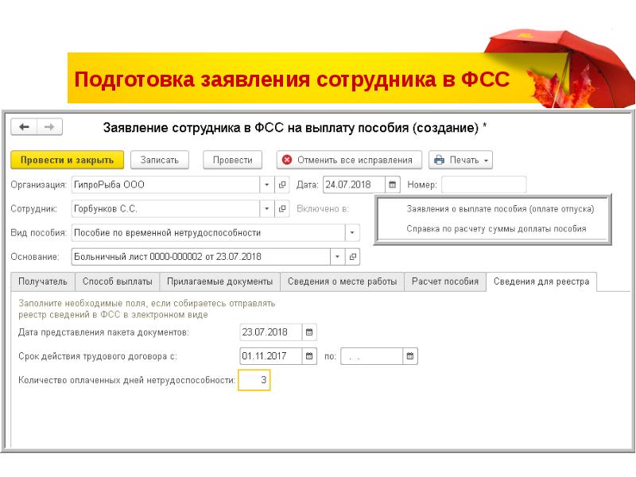Expand the Организация dropdown list
The height and width of the screenshot is (477, 636).
(x=266, y=184)
